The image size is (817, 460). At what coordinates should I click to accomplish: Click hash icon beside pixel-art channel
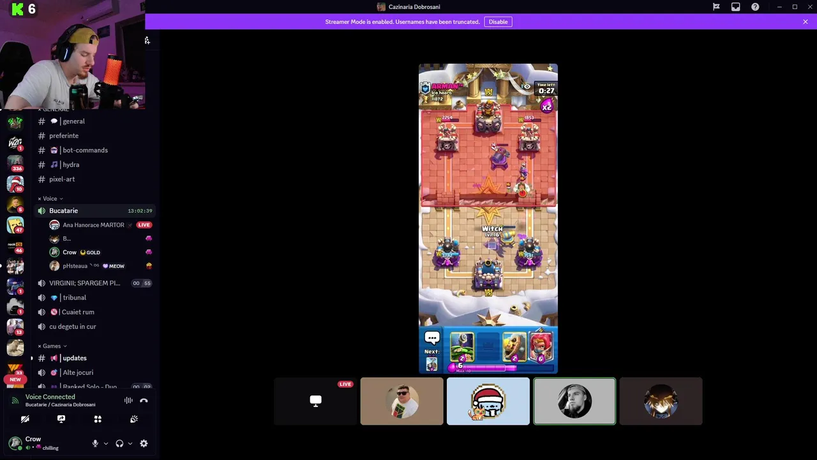[x=41, y=180]
